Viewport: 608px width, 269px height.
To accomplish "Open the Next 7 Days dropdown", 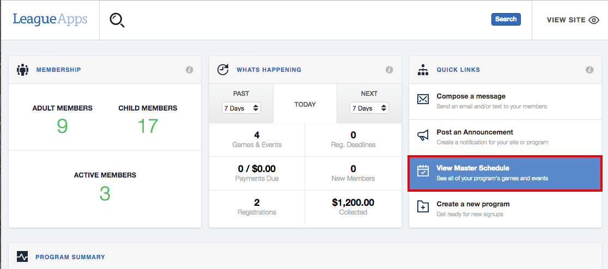I will click(369, 108).
